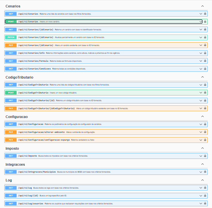
Task: Click lock icon on PATCH Cenarios/{idCenario} row
Action: (205, 37)
